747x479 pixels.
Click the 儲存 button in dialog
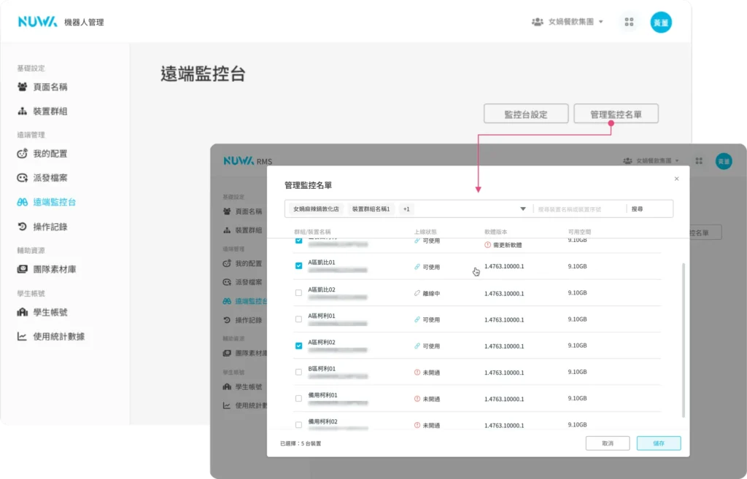pos(658,443)
